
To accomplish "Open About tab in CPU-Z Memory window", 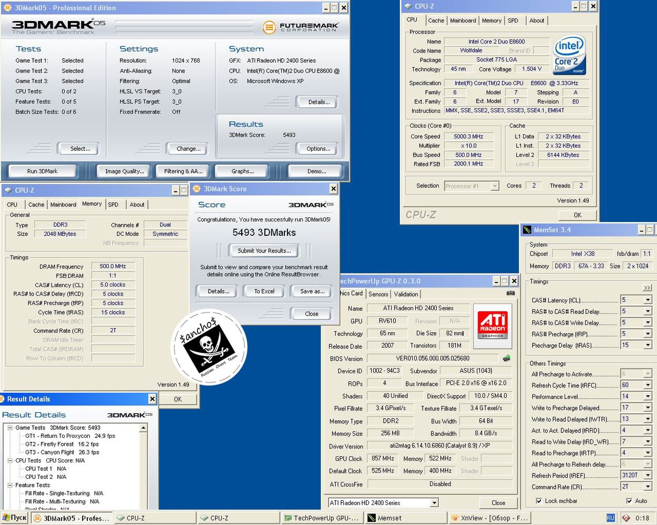I will coord(137,205).
